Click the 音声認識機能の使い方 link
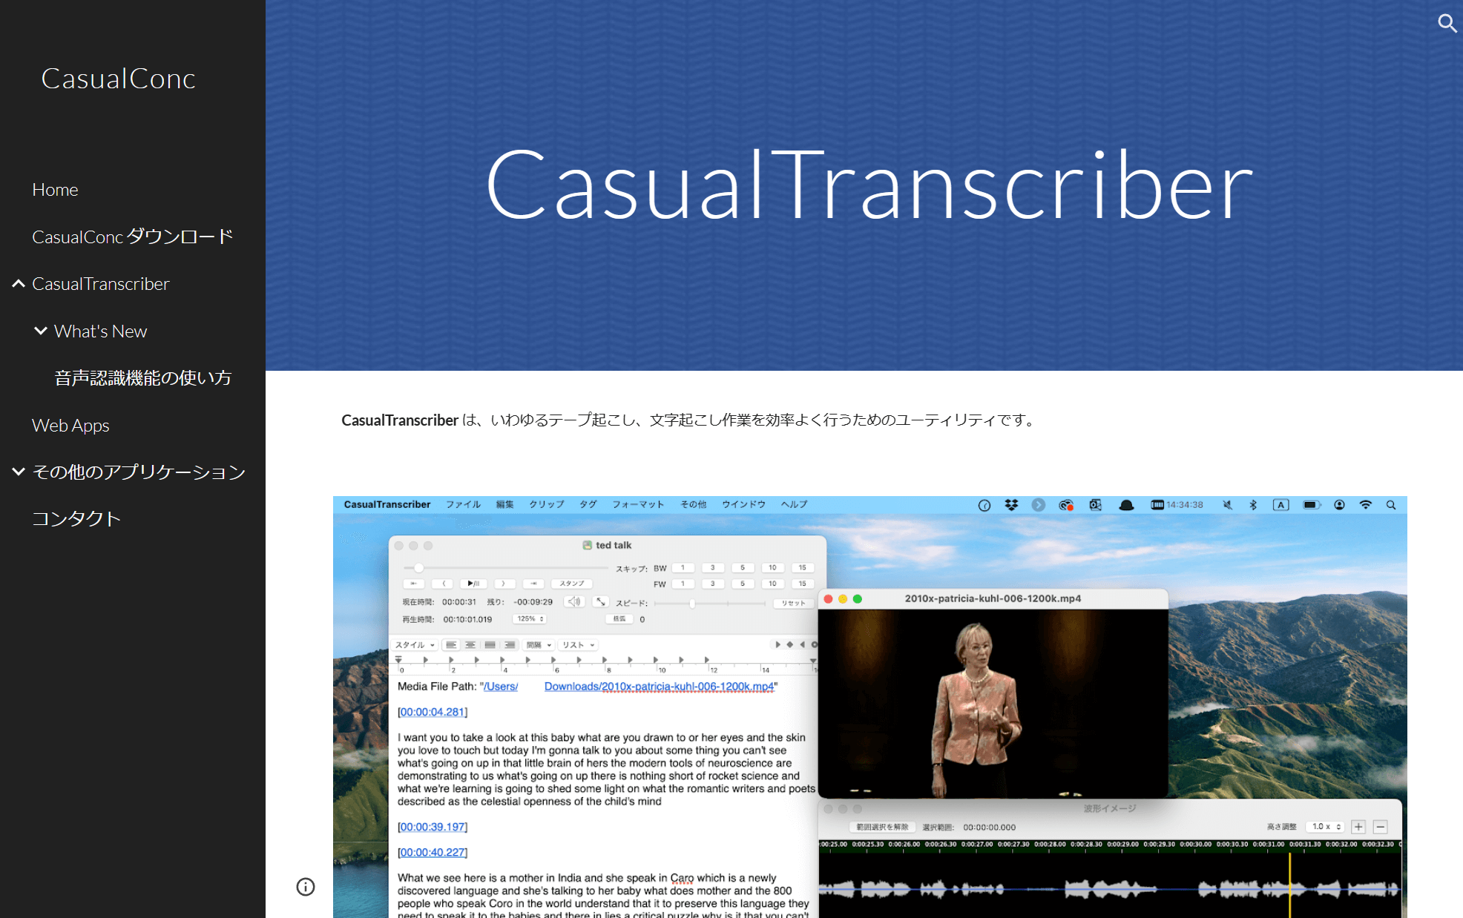 (142, 377)
